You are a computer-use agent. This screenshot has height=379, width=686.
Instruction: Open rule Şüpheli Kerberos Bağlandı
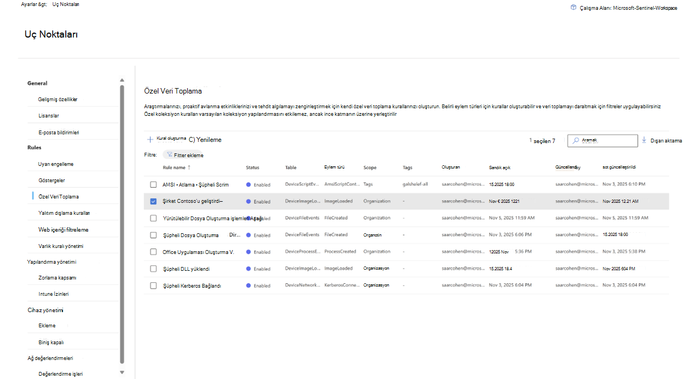(x=191, y=285)
